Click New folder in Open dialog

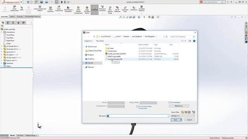(100, 41)
